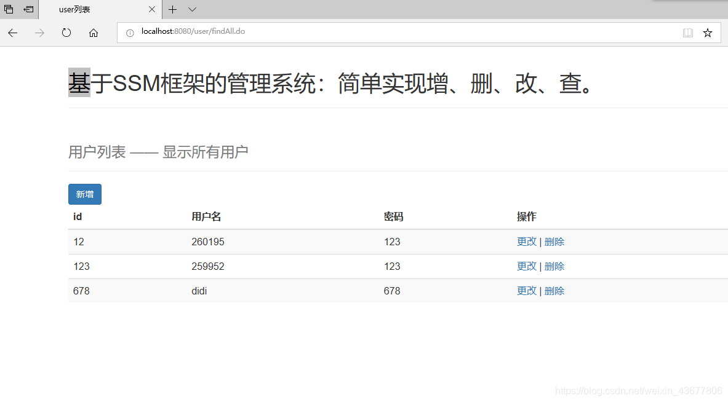This screenshot has height=402, width=728.
Task: Go back to the previous page
Action: (x=12, y=33)
